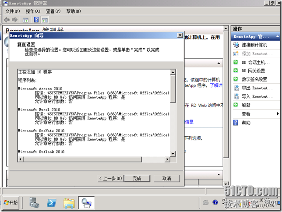
Task: Open the 帮助(H) menu
Action: tap(74, 11)
